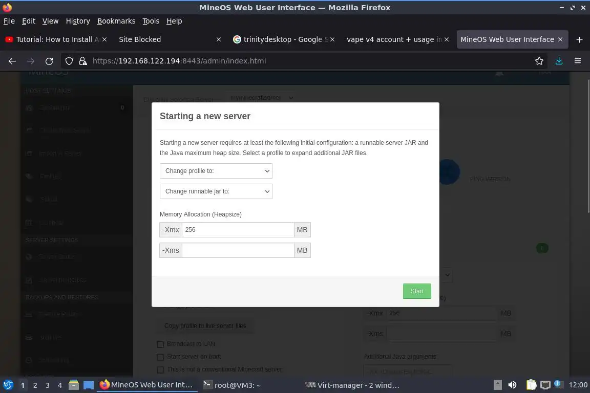Image resolution: width=590 pixels, height=393 pixels.
Task: Click the background -Xms input field
Action: point(442,334)
